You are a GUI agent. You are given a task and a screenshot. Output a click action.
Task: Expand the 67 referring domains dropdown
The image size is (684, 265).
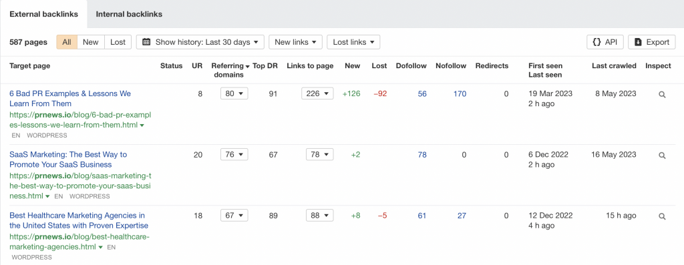234,216
